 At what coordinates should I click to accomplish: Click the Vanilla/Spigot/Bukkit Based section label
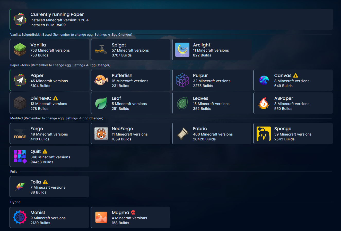[71, 35]
